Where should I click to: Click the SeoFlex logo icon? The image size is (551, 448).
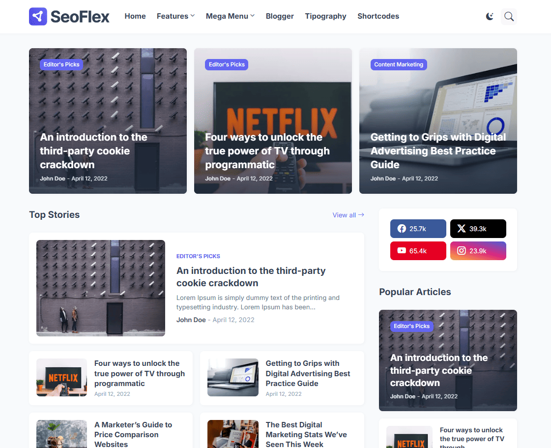pos(38,16)
